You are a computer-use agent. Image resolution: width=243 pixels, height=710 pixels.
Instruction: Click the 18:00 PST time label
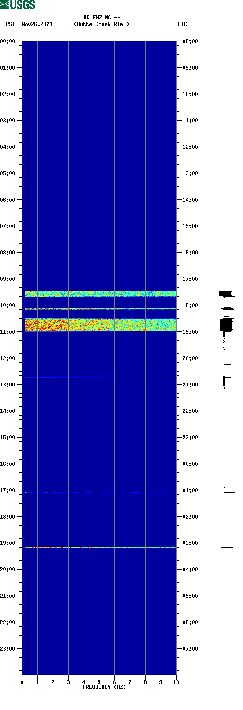7,517
